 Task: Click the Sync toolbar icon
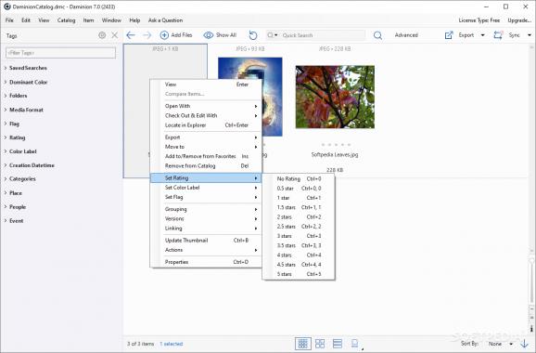(x=498, y=35)
